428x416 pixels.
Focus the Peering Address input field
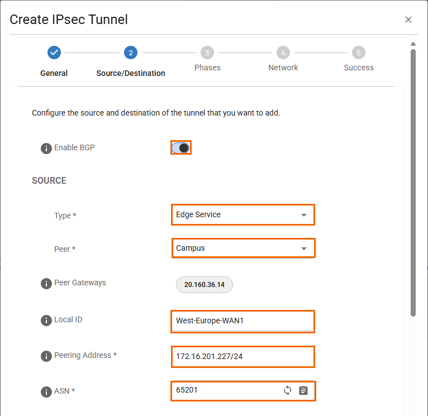coord(242,357)
